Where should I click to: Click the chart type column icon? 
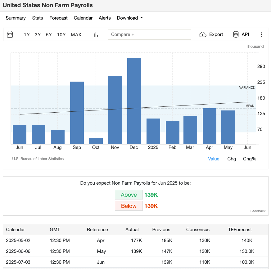click(x=96, y=34)
